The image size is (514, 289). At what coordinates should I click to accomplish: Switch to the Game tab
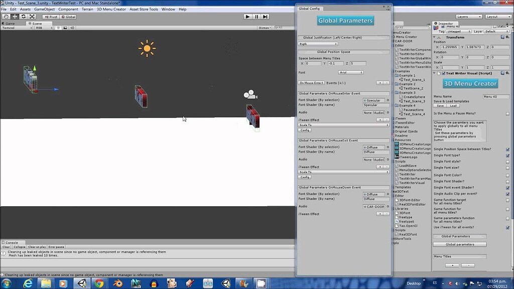pyautogui.click(x=10, y=23)
